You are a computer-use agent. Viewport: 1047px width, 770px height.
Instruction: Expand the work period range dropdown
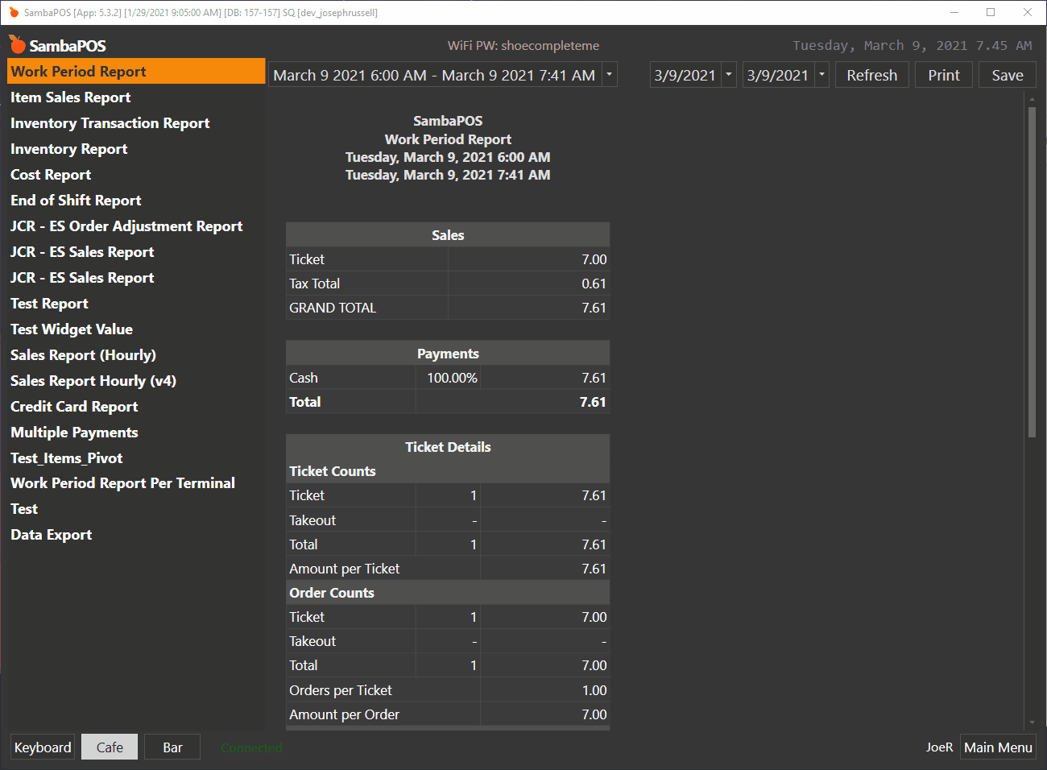609,75
